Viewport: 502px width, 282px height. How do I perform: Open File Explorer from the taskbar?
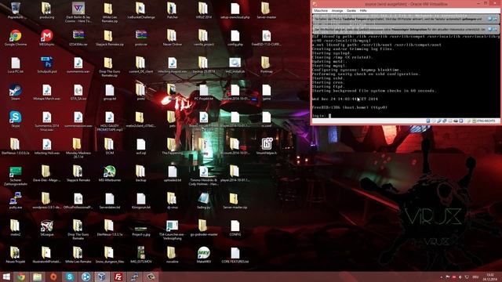click(38, 277)
